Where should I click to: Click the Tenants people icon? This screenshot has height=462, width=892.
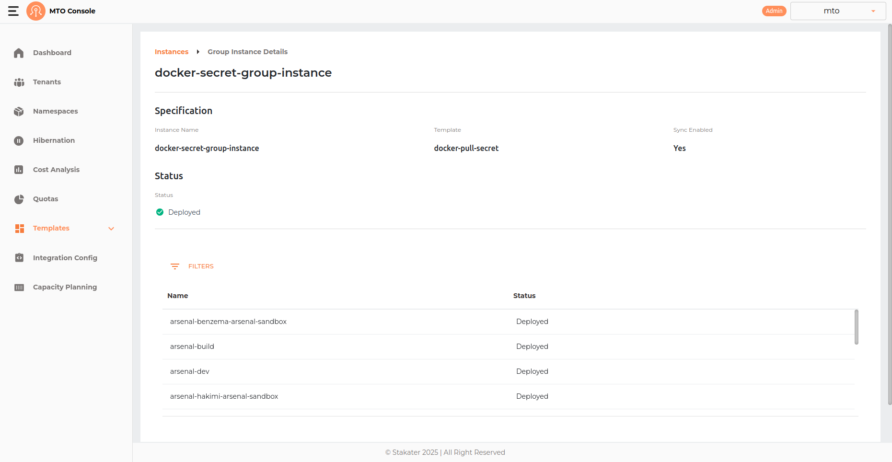click(19, 82)
